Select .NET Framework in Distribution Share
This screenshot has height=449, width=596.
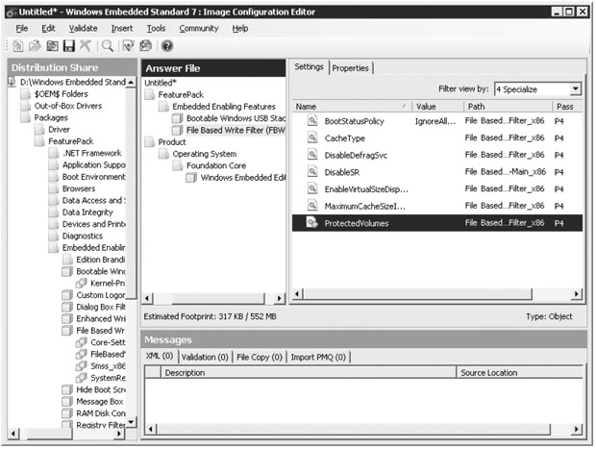point(92,153)
